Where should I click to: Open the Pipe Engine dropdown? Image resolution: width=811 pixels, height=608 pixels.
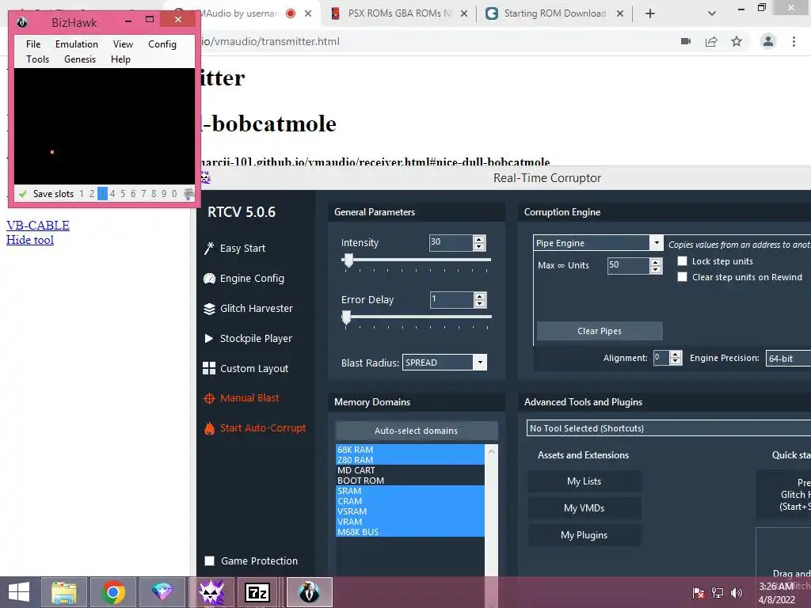click(x=657, y=243)
